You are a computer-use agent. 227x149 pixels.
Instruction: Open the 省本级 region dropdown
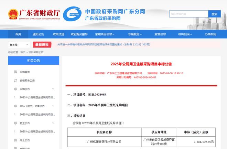(19, 45)
